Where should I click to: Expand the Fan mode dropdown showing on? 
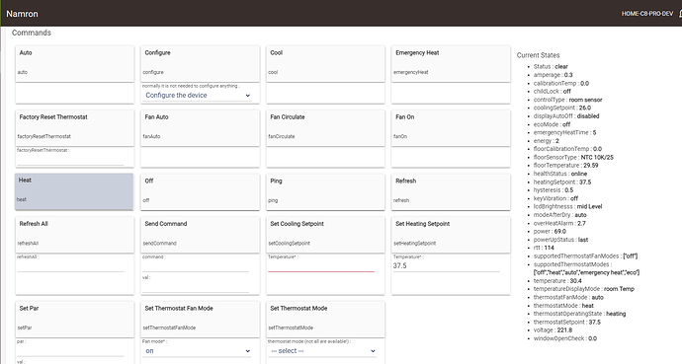click(x=198, y=351)
